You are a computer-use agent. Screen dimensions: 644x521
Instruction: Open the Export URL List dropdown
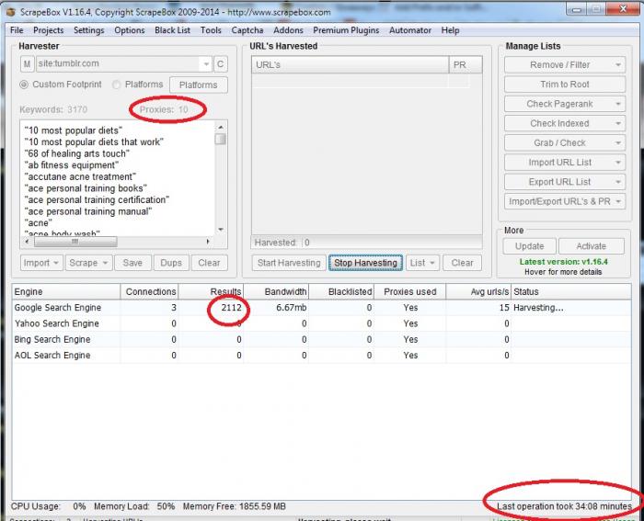565,182
